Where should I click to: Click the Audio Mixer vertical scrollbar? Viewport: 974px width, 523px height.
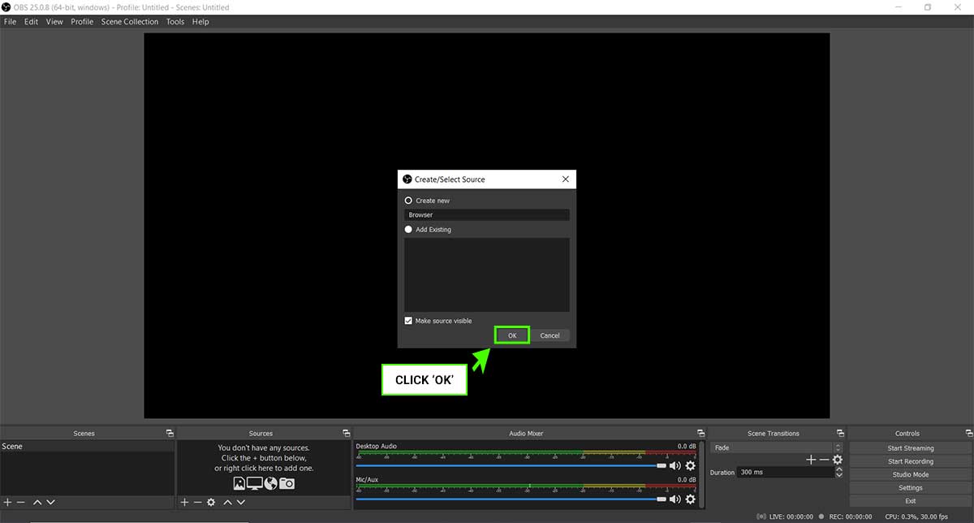701,475
